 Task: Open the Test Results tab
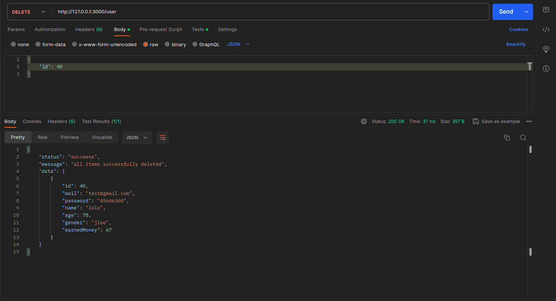(x=101, y=122)
